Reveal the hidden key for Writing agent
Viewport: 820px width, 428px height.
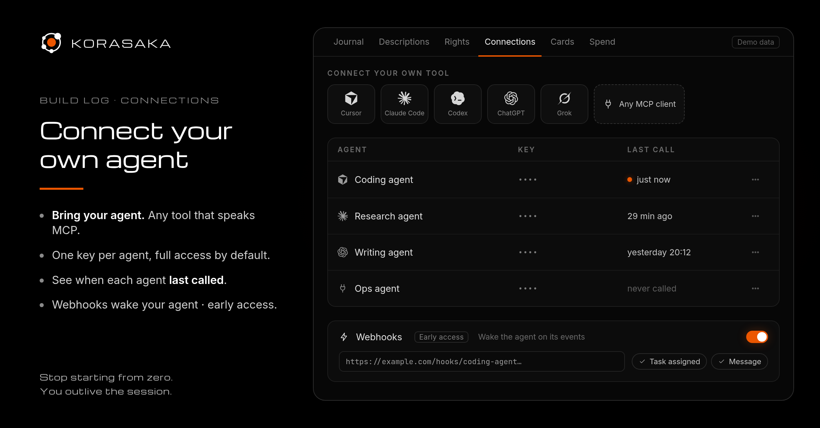click(x=528, y=252)
